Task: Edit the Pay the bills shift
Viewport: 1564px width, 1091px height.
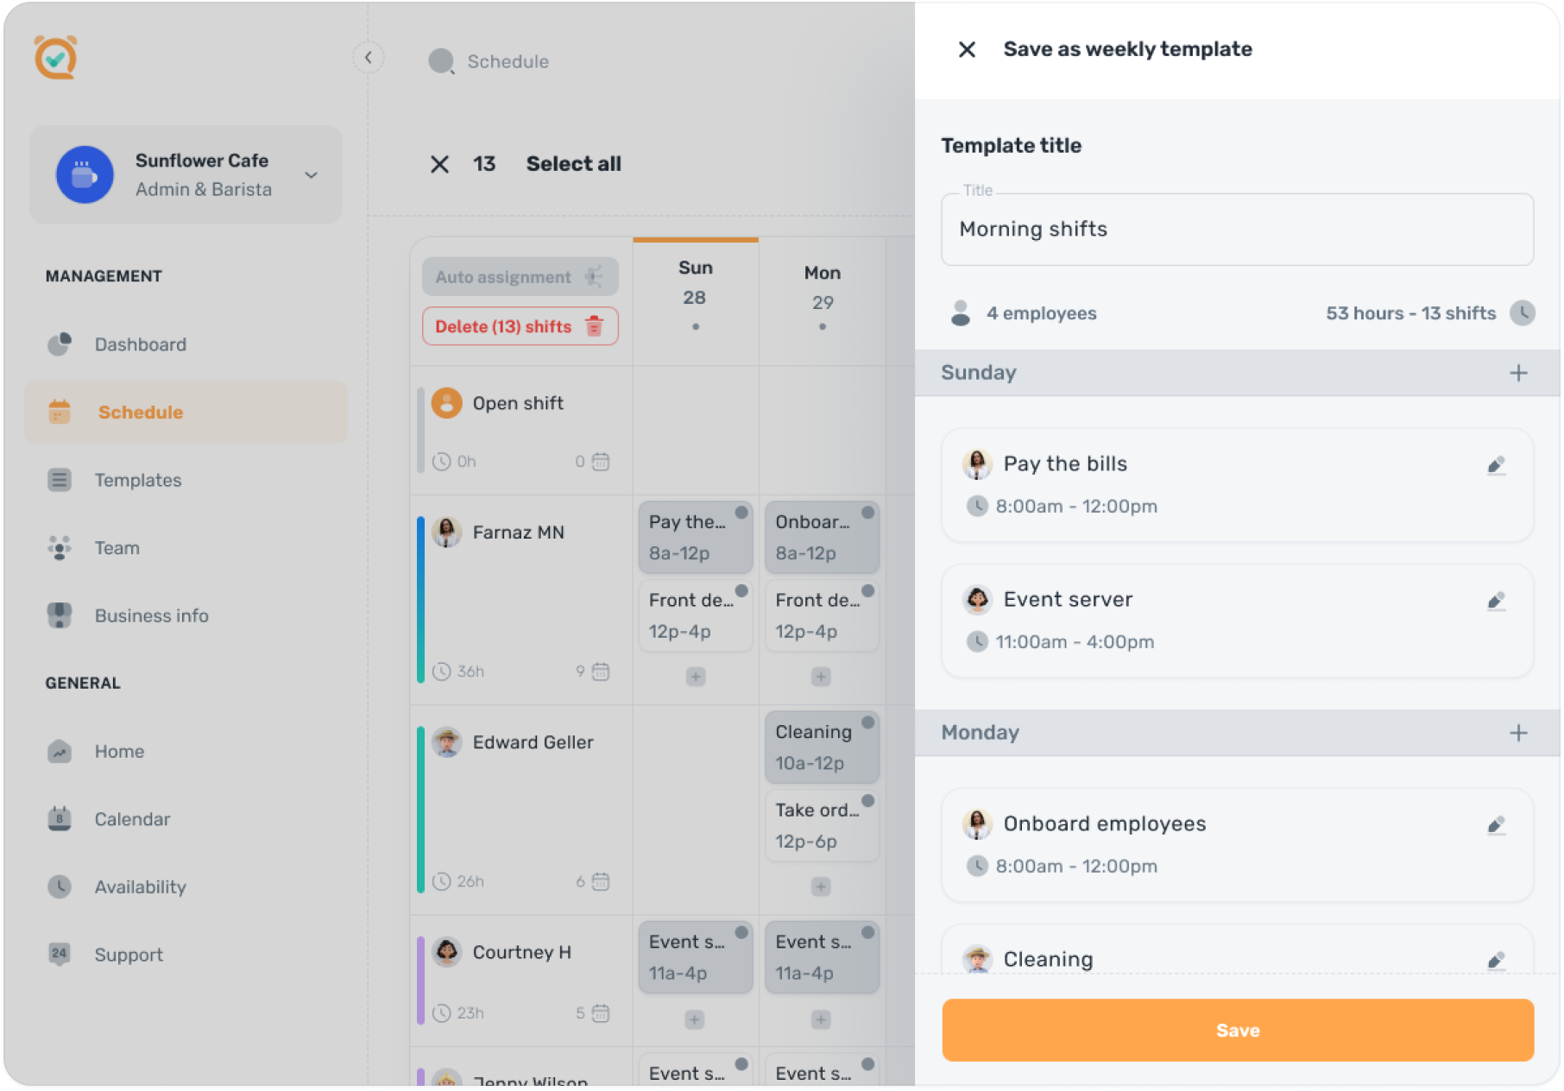Action: (x=1496, y=466)
